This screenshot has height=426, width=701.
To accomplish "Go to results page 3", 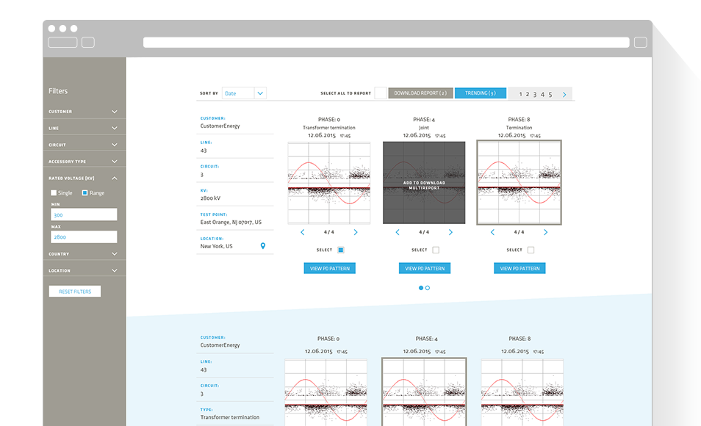I will point(535,94).
